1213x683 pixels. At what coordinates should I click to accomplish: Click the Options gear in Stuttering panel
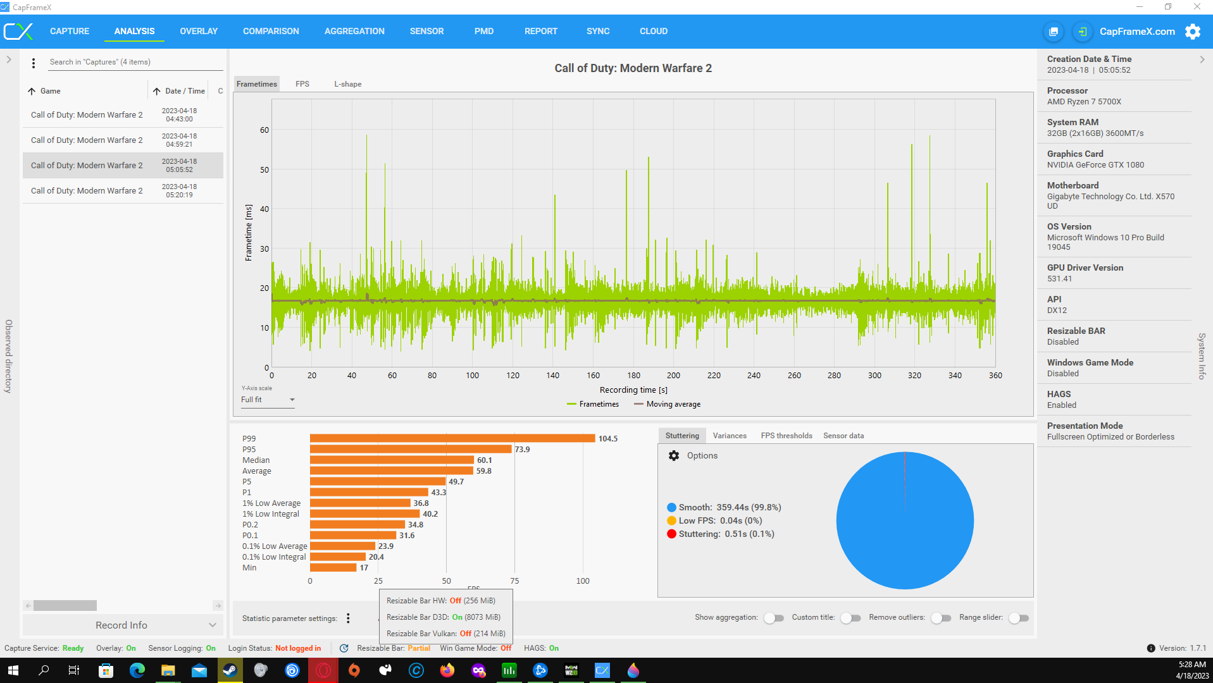pyautogui.click(x=674, y=456)
